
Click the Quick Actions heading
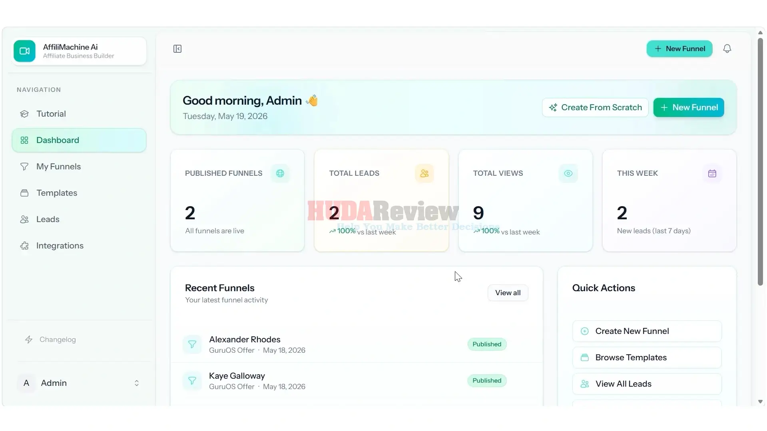click(x=604, y=288)
